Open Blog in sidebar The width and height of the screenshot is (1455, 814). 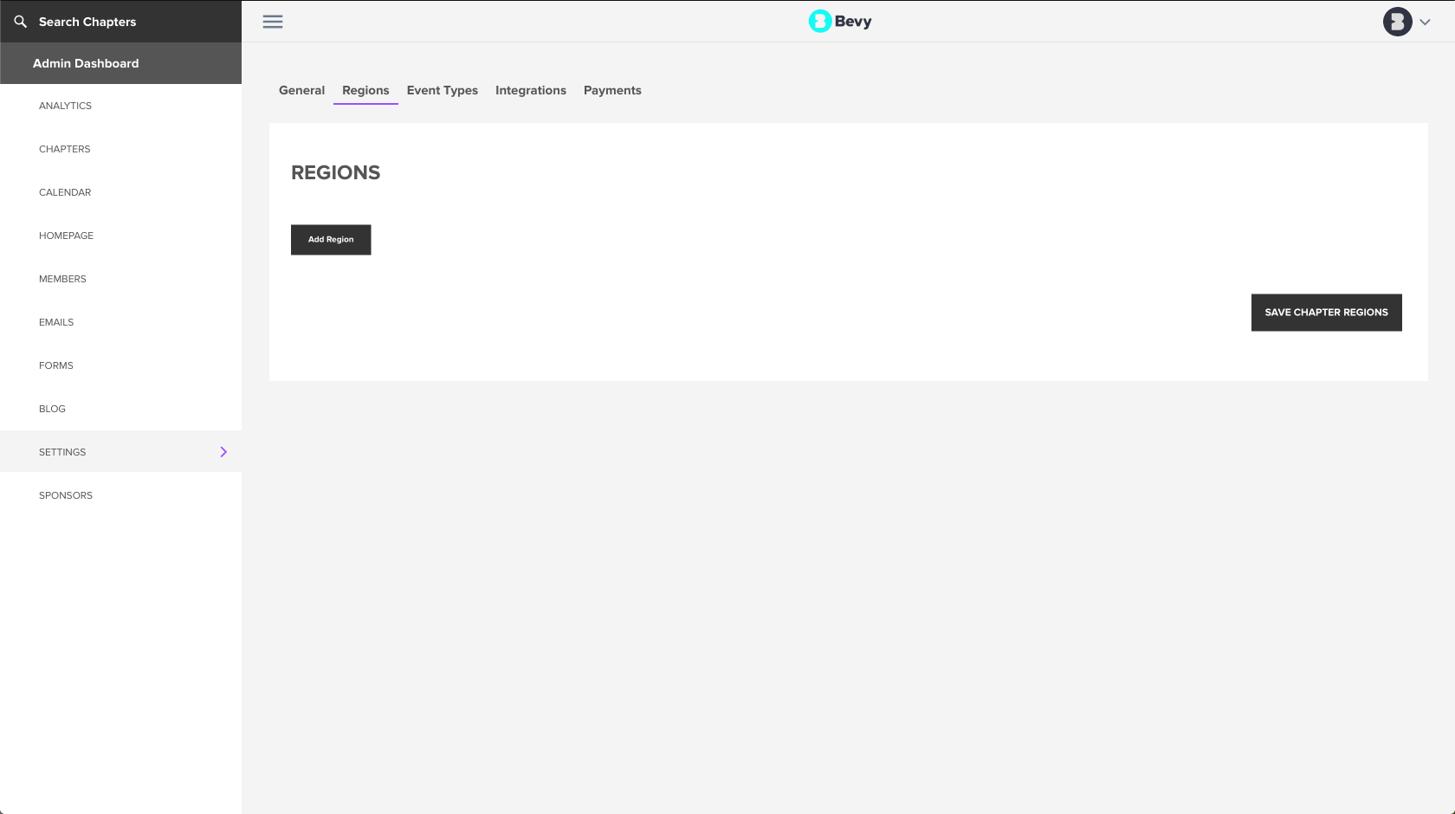click(x=121, y=409)
